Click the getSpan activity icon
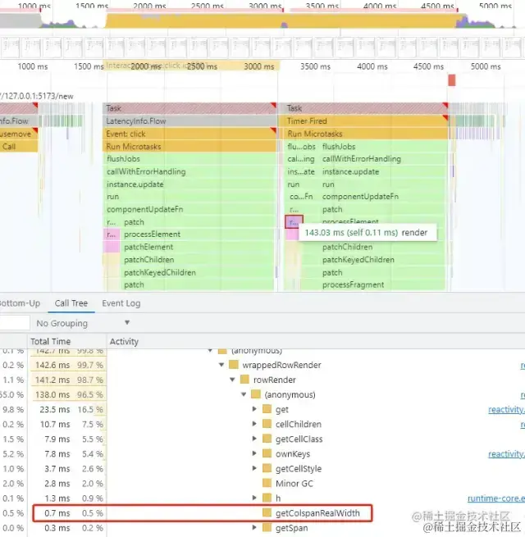Screen dimensions: 525x537 (267, 527)
